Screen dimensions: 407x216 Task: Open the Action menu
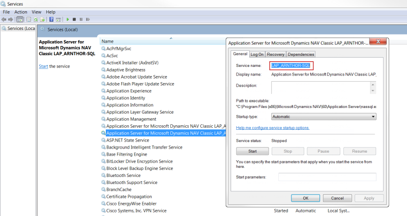tap(21, 12)
